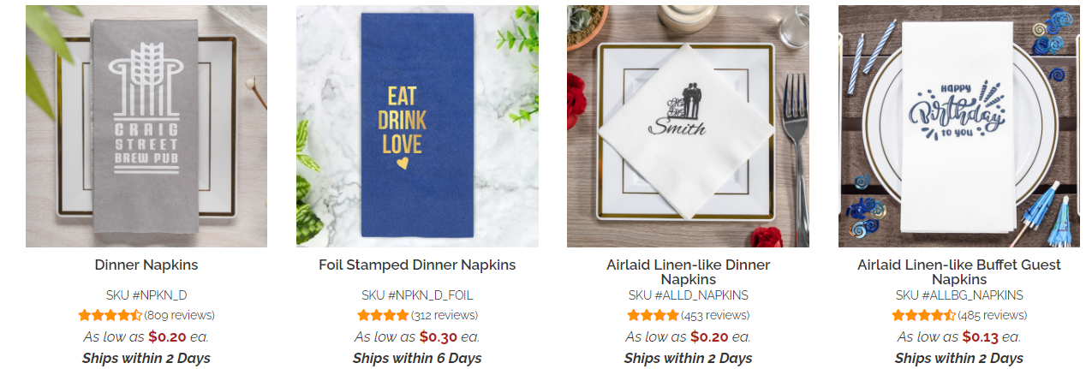This screenshot has height=369, width=1092.
Task: Open the Craig Street Brew Pub napkin image
Action: pyautogui.click(x=146, y=126)
